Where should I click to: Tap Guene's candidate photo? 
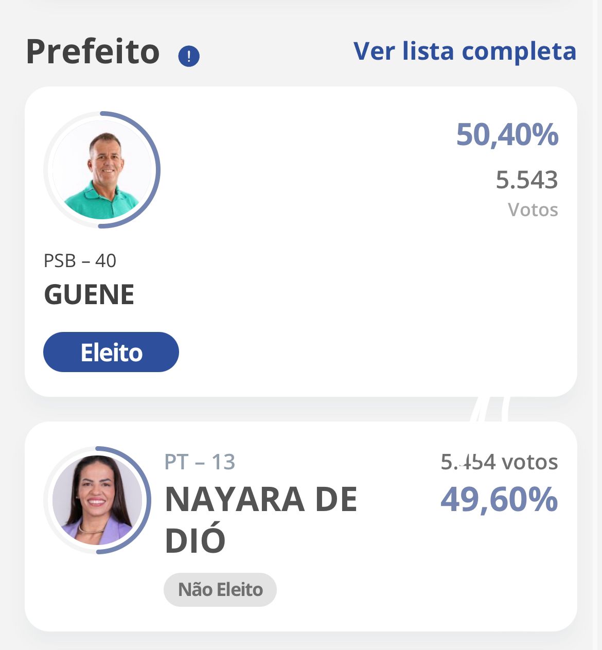click(x=102, y=170)
